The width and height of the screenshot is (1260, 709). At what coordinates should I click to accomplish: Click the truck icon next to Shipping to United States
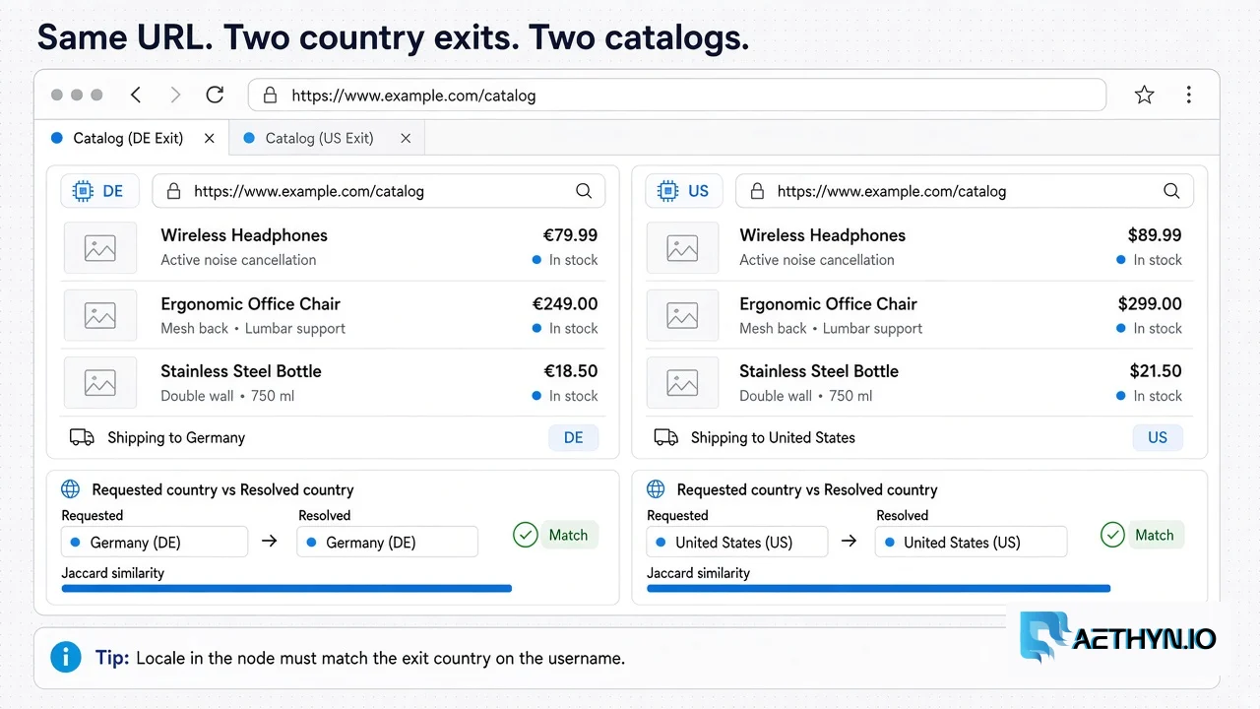pos(666,437)
